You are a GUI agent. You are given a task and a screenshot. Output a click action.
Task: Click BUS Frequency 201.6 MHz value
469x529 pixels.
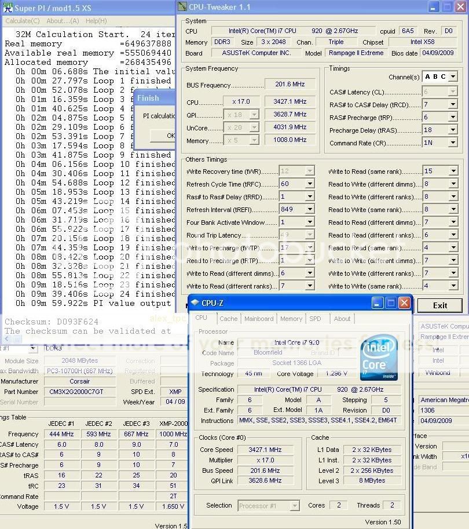(290, 85)
